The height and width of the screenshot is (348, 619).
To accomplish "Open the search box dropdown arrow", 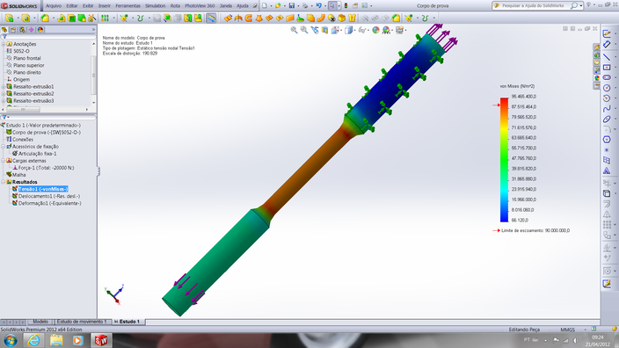I will pyautogui.click(x=581, y=5).
